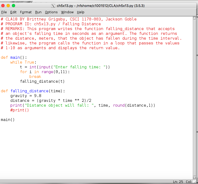Open the Help menu
This screenshot has height=184, width=198.
pos(80,12)
